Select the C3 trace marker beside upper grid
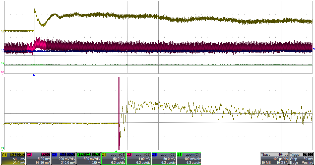315x165 pixels. point(2,50)
